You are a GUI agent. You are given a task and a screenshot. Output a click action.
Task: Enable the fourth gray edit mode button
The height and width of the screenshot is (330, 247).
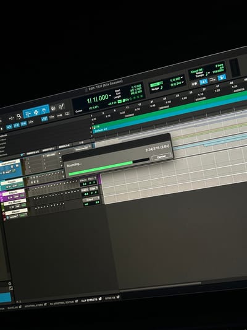[31, 122]
